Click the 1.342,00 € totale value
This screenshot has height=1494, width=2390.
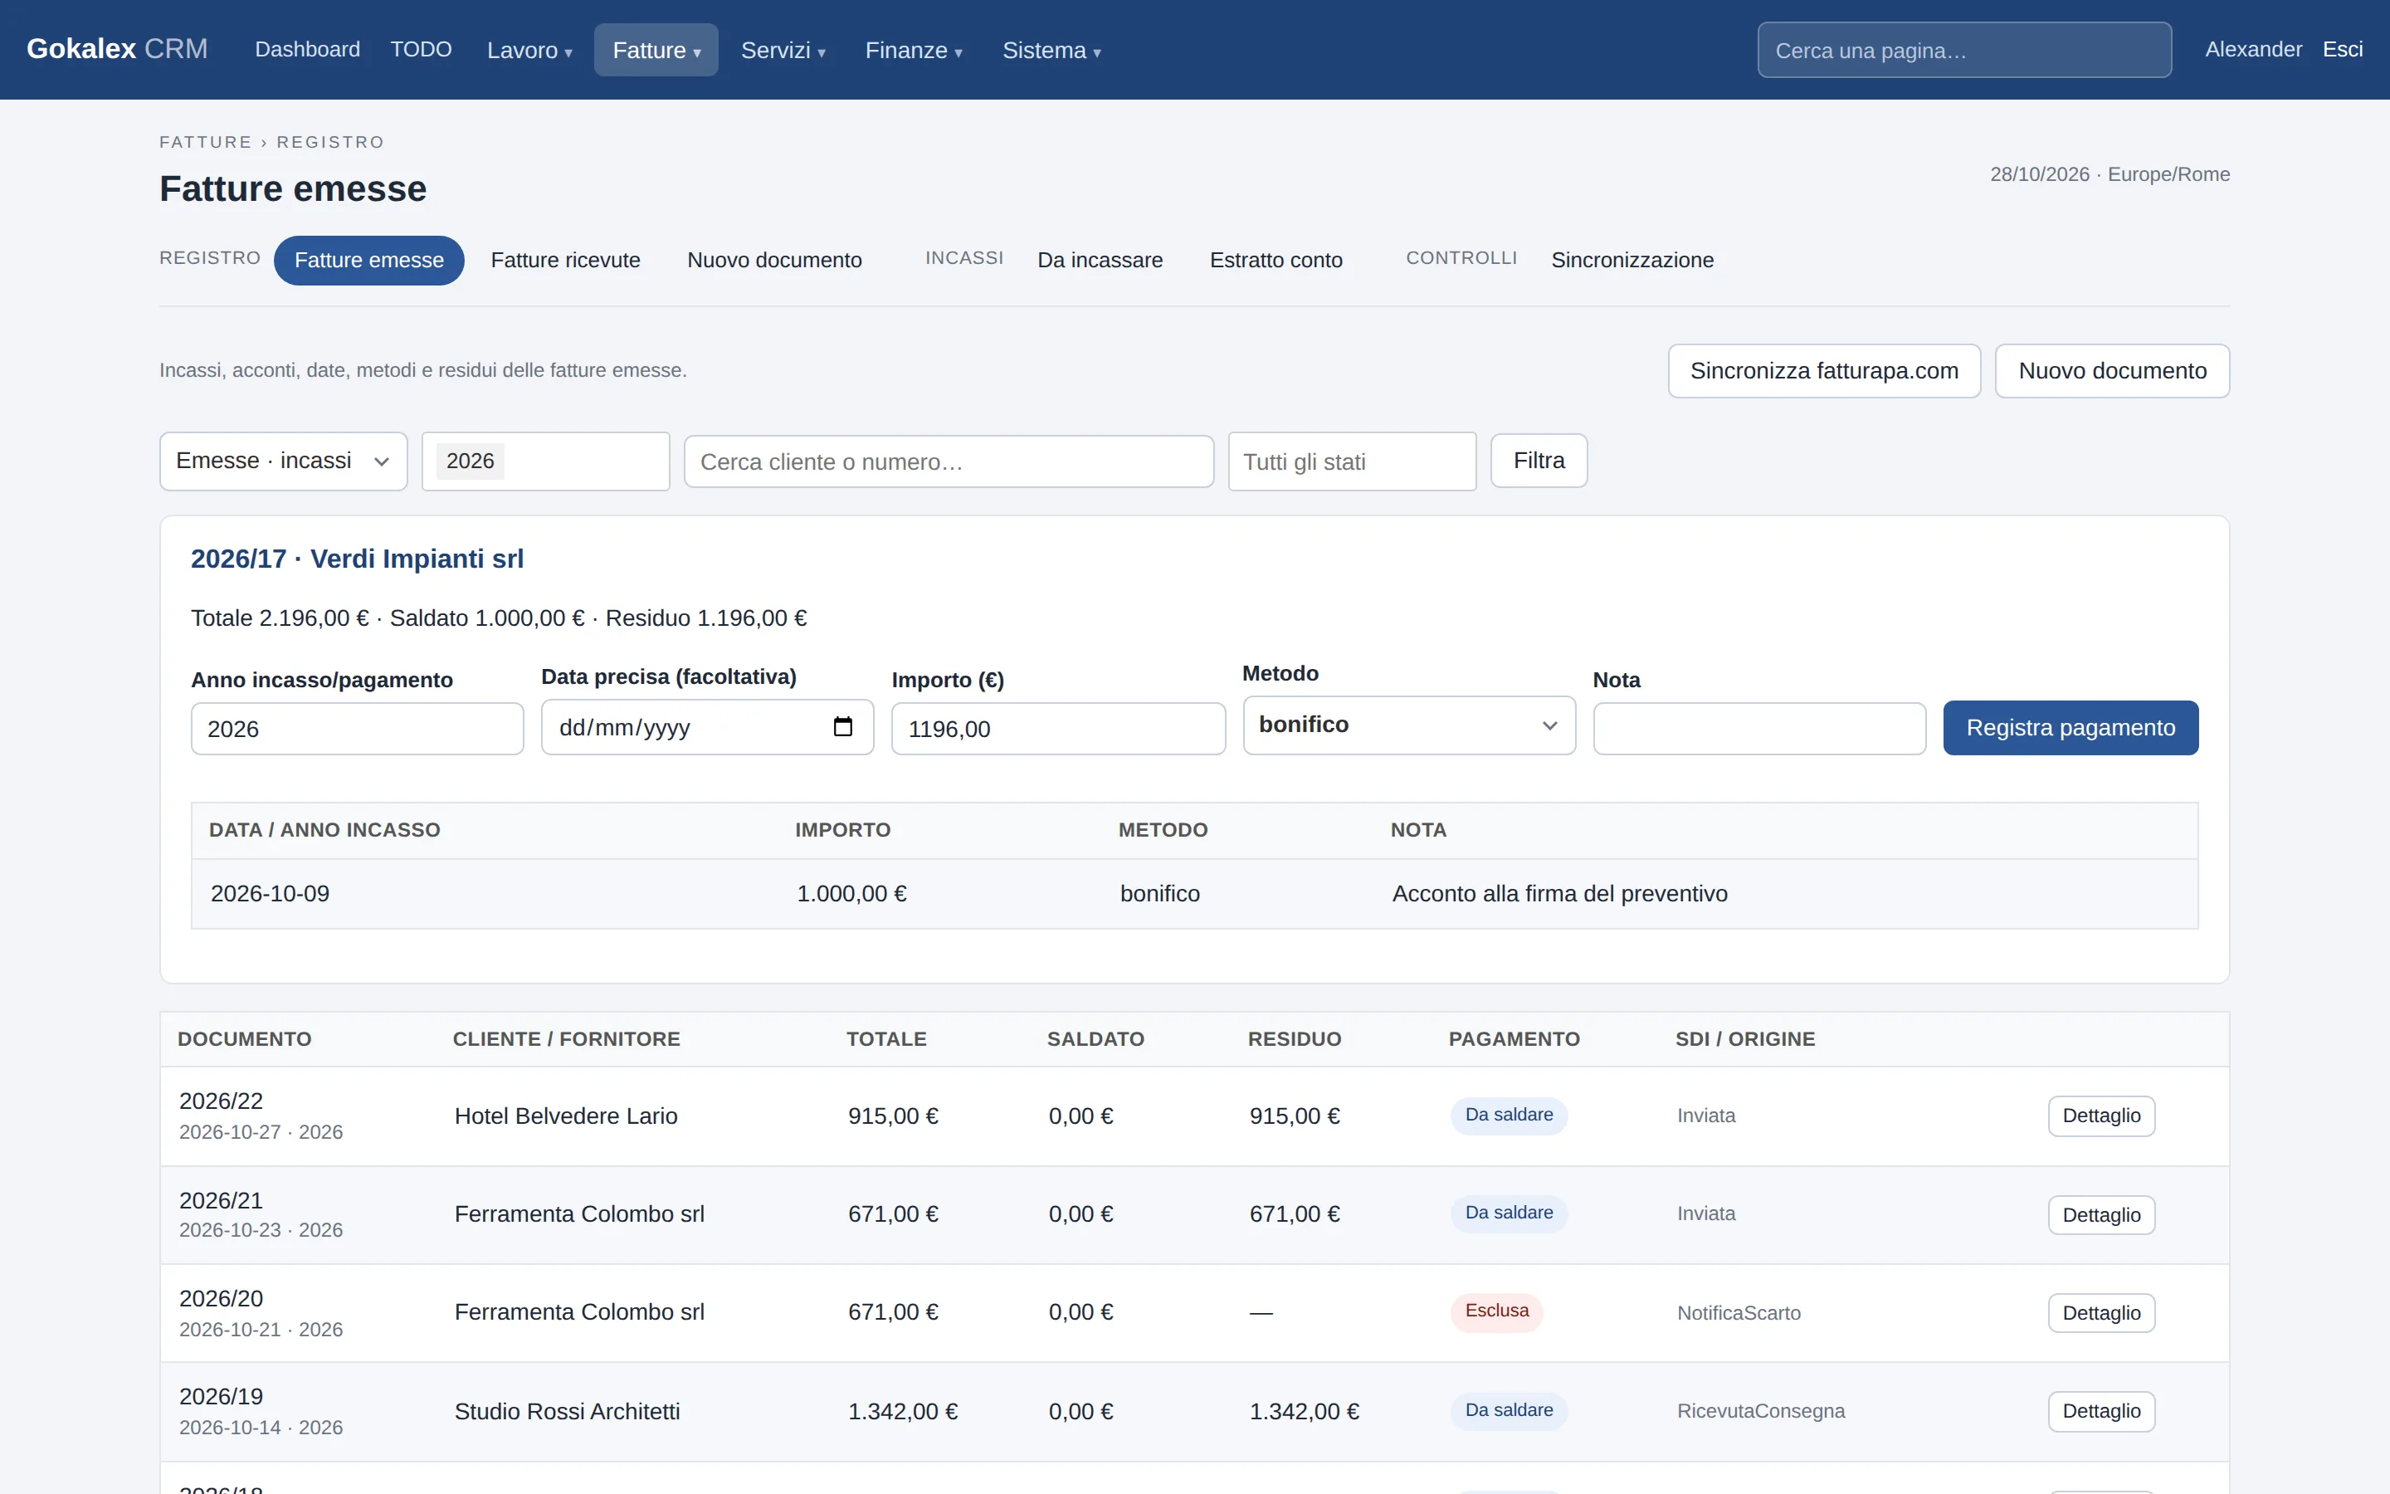pyautogui.click(x=903, y=1411)
